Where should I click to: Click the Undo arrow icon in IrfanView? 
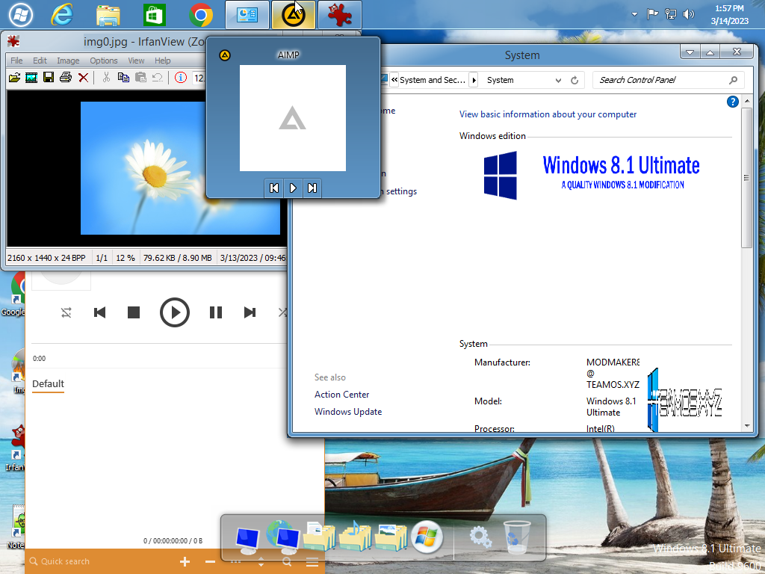coord(157,77)
